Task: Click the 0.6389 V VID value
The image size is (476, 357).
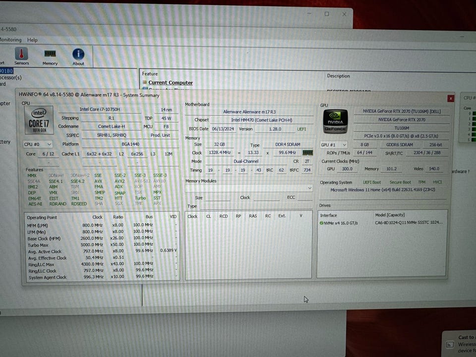Action: pos(169,250)
